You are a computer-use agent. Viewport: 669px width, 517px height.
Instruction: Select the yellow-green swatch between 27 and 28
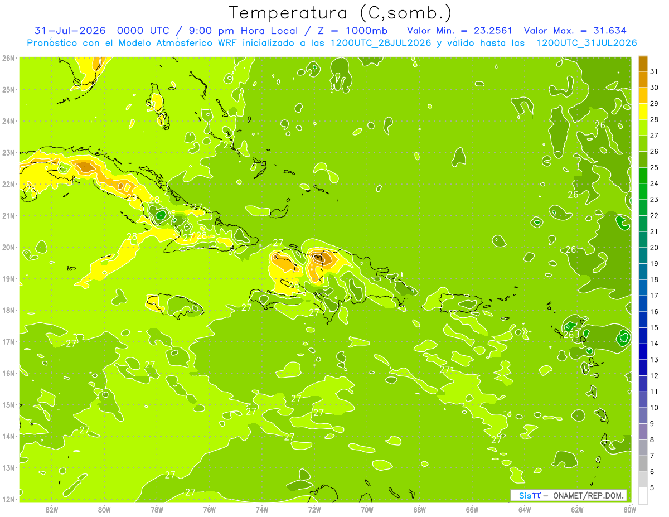tap(643, 128)
